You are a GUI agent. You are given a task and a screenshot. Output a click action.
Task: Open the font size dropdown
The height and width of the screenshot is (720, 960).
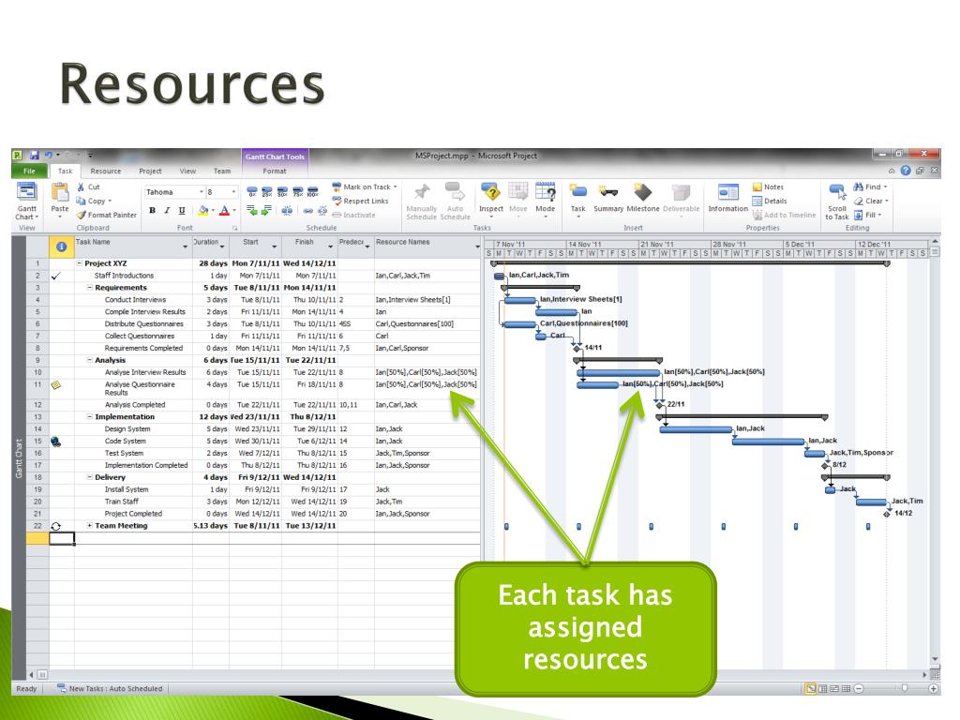[x=233, y=191]
